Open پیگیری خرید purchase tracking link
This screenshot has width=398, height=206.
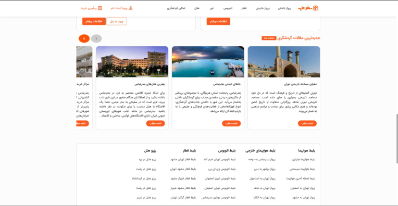coord(91,8)
